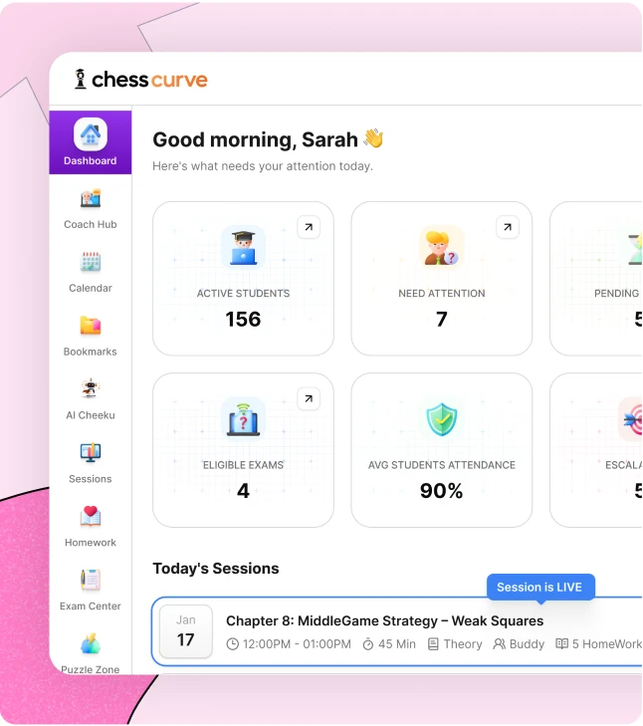Select Dashboard label in sidebar

[x=91, y=160]
